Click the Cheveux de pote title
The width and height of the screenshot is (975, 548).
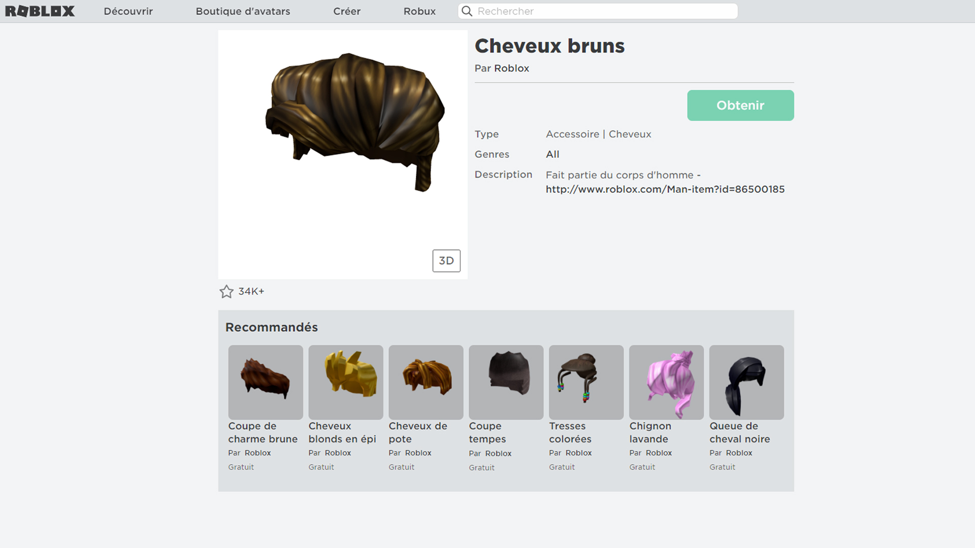coord(418,433)
